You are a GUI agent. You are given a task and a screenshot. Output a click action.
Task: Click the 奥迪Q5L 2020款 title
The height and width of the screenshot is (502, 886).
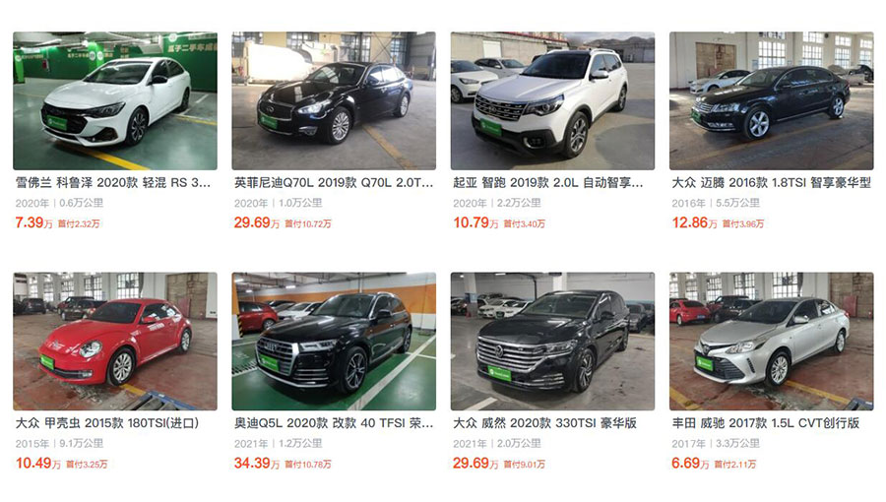[334, 423]
